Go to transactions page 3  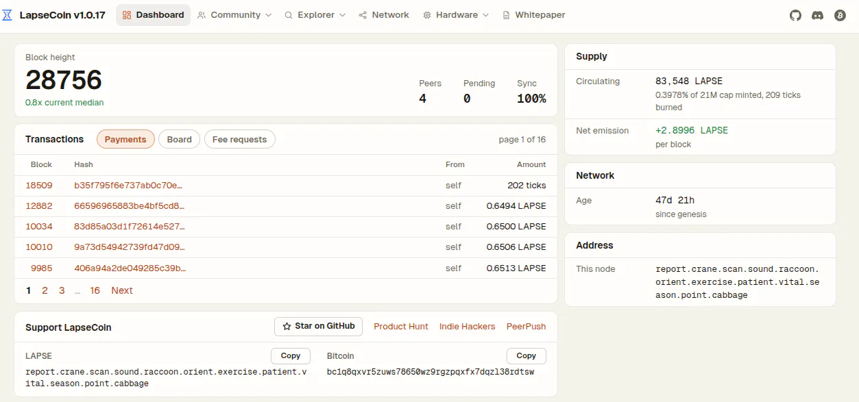pyautogui.click(x=62, y=290)
